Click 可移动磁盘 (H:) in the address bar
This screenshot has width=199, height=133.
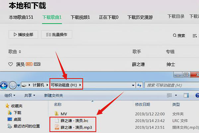[64, 85]
